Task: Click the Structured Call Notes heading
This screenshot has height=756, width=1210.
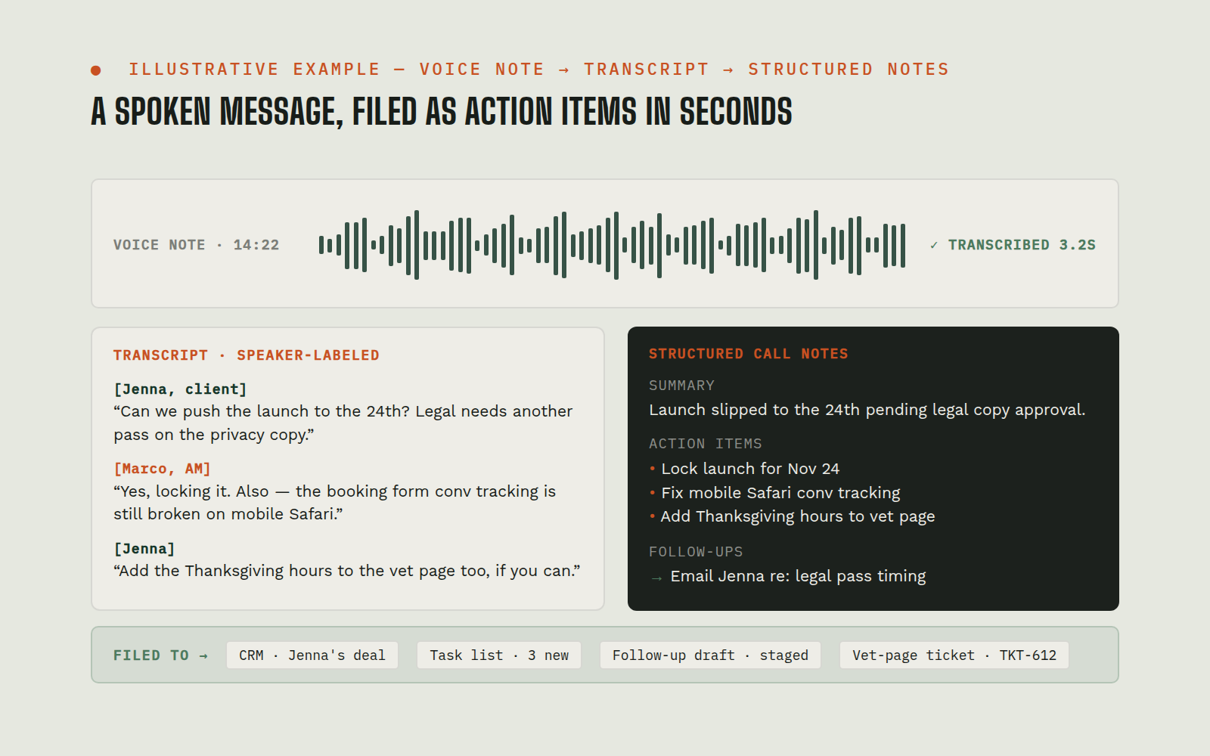Action: click(x=749, y=354)
